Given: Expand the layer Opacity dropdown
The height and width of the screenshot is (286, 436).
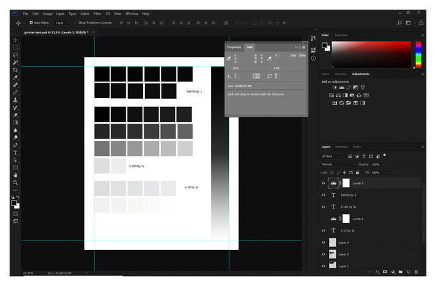Looking at the screenshot, I should pos(383,165).
